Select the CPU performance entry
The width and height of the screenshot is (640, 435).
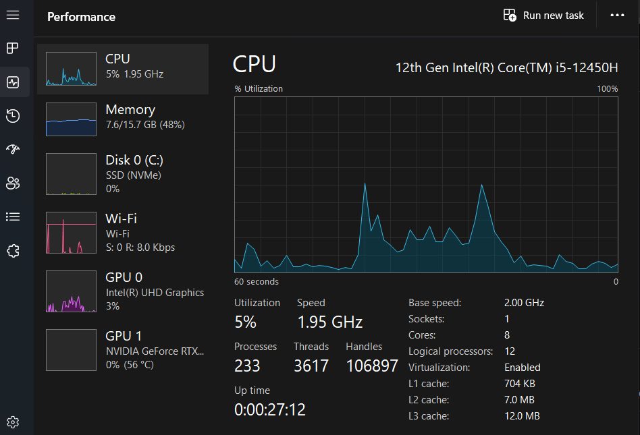123,69
